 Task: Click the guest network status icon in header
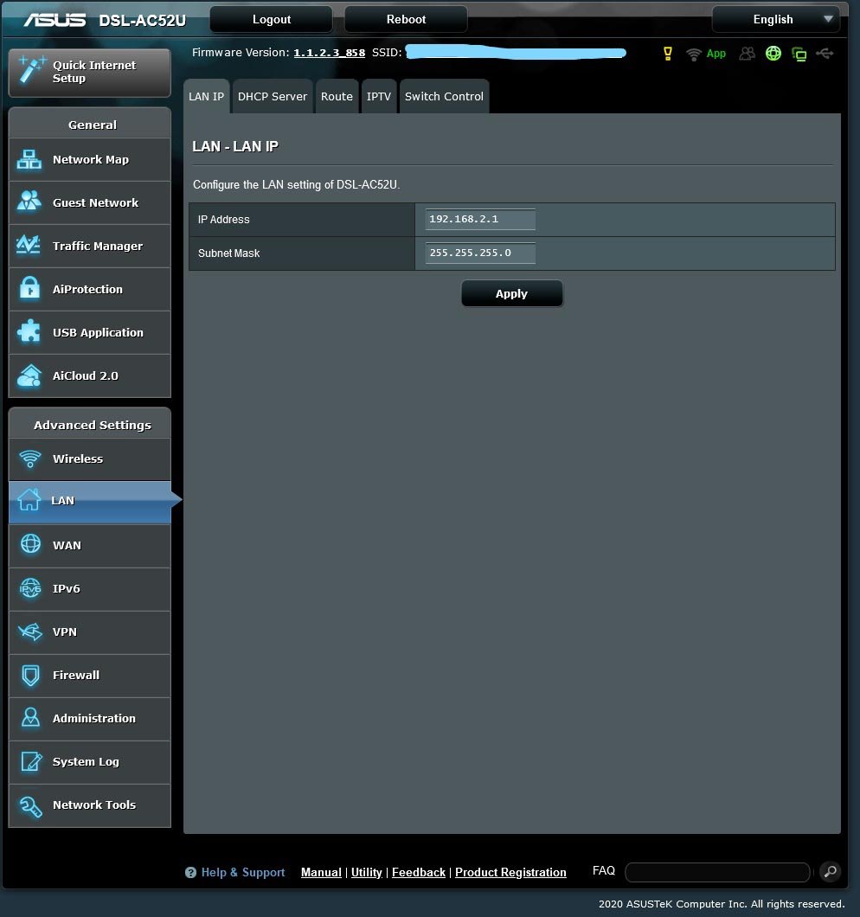point(747,54)
